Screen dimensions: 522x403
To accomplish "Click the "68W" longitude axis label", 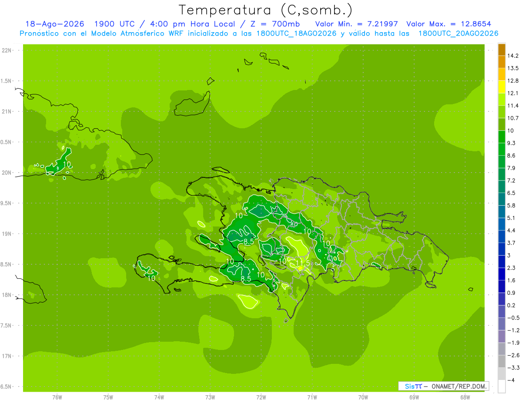I will click(x=465, y=397).
